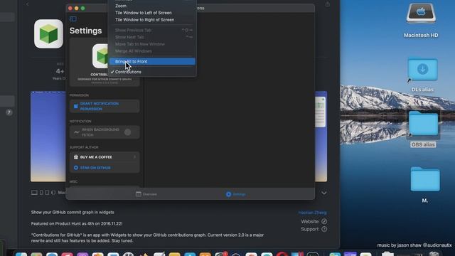This screenshot has width=455, height=256.
Task: Click Buy Me a Coffee row
Action: coord(105,157)
